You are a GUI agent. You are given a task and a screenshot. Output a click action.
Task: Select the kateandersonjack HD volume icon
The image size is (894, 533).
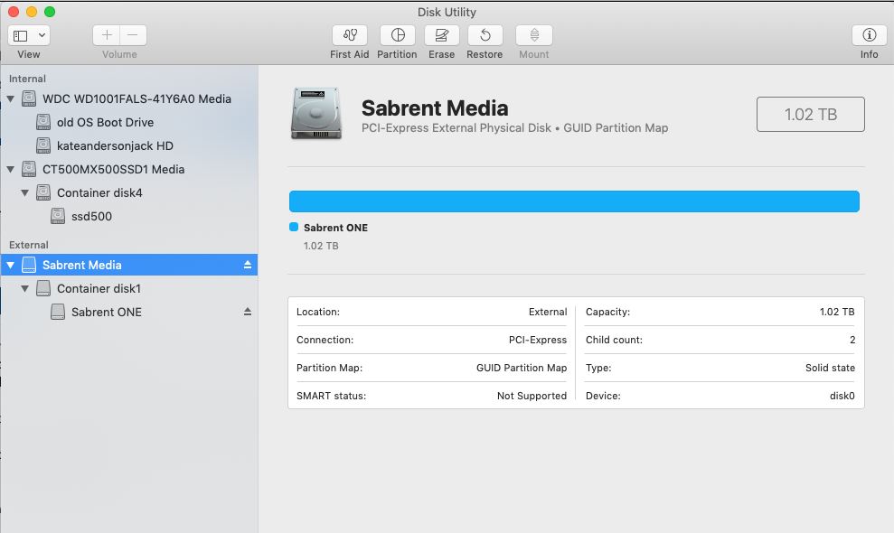pos(43,145)
